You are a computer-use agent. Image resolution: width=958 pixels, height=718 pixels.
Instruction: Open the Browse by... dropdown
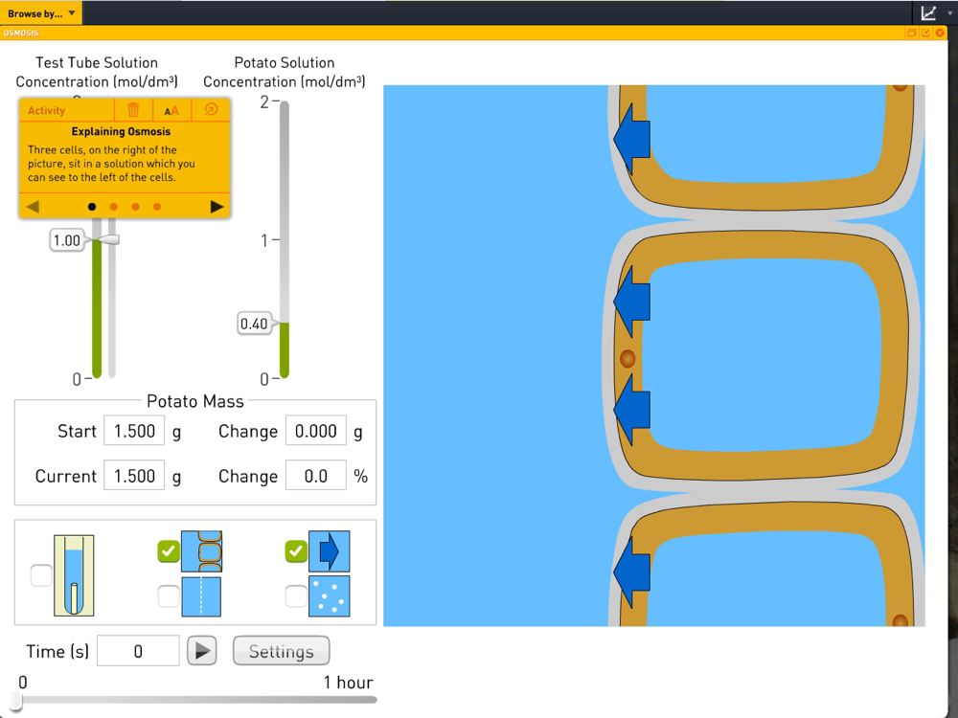[40, 12]
